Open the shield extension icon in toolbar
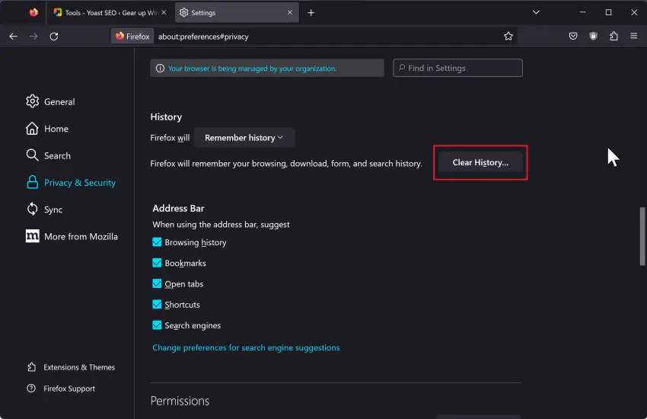The height and width of the screenshot is (419, 647). tap(594, 37)
